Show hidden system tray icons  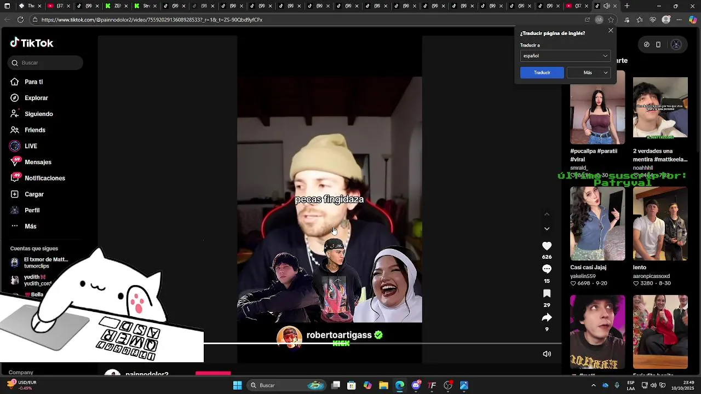(x=593, y=386)
